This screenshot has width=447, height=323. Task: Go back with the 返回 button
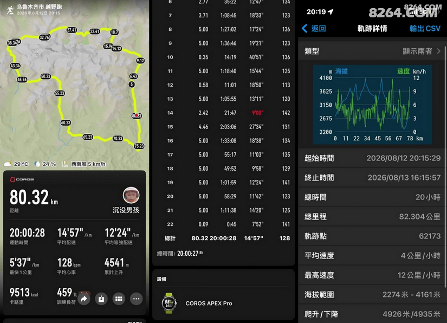click(x=314, y=28)
